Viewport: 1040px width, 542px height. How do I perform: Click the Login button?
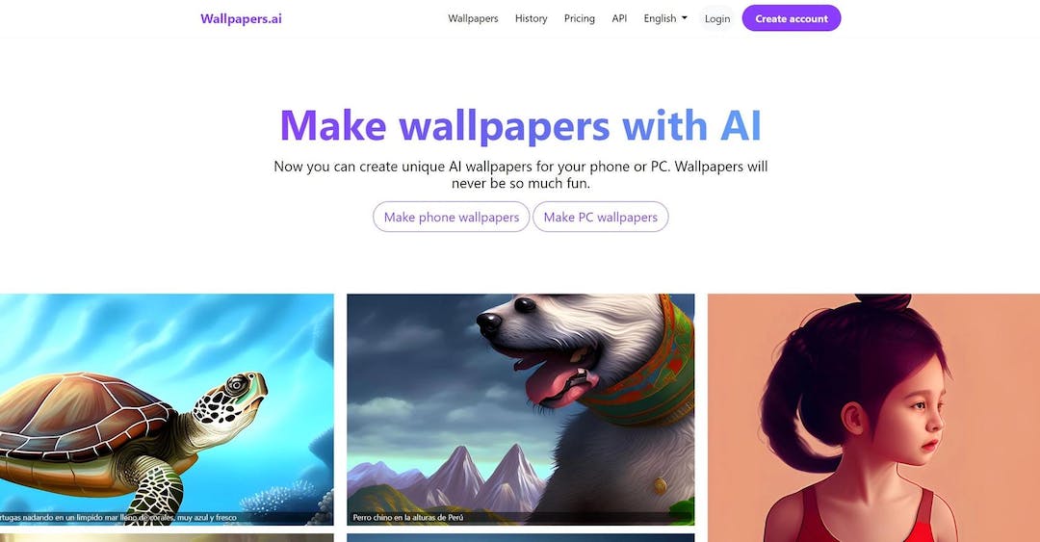pos(717,18)
